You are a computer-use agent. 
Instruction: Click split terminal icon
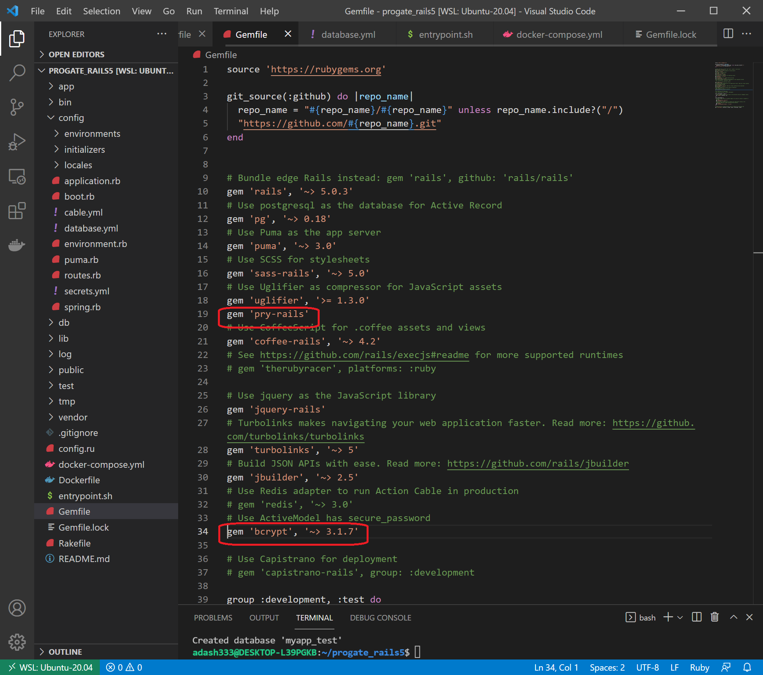point(697,617)
